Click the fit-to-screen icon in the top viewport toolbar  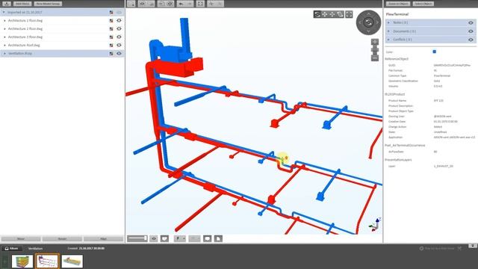[x=200, y=4]
